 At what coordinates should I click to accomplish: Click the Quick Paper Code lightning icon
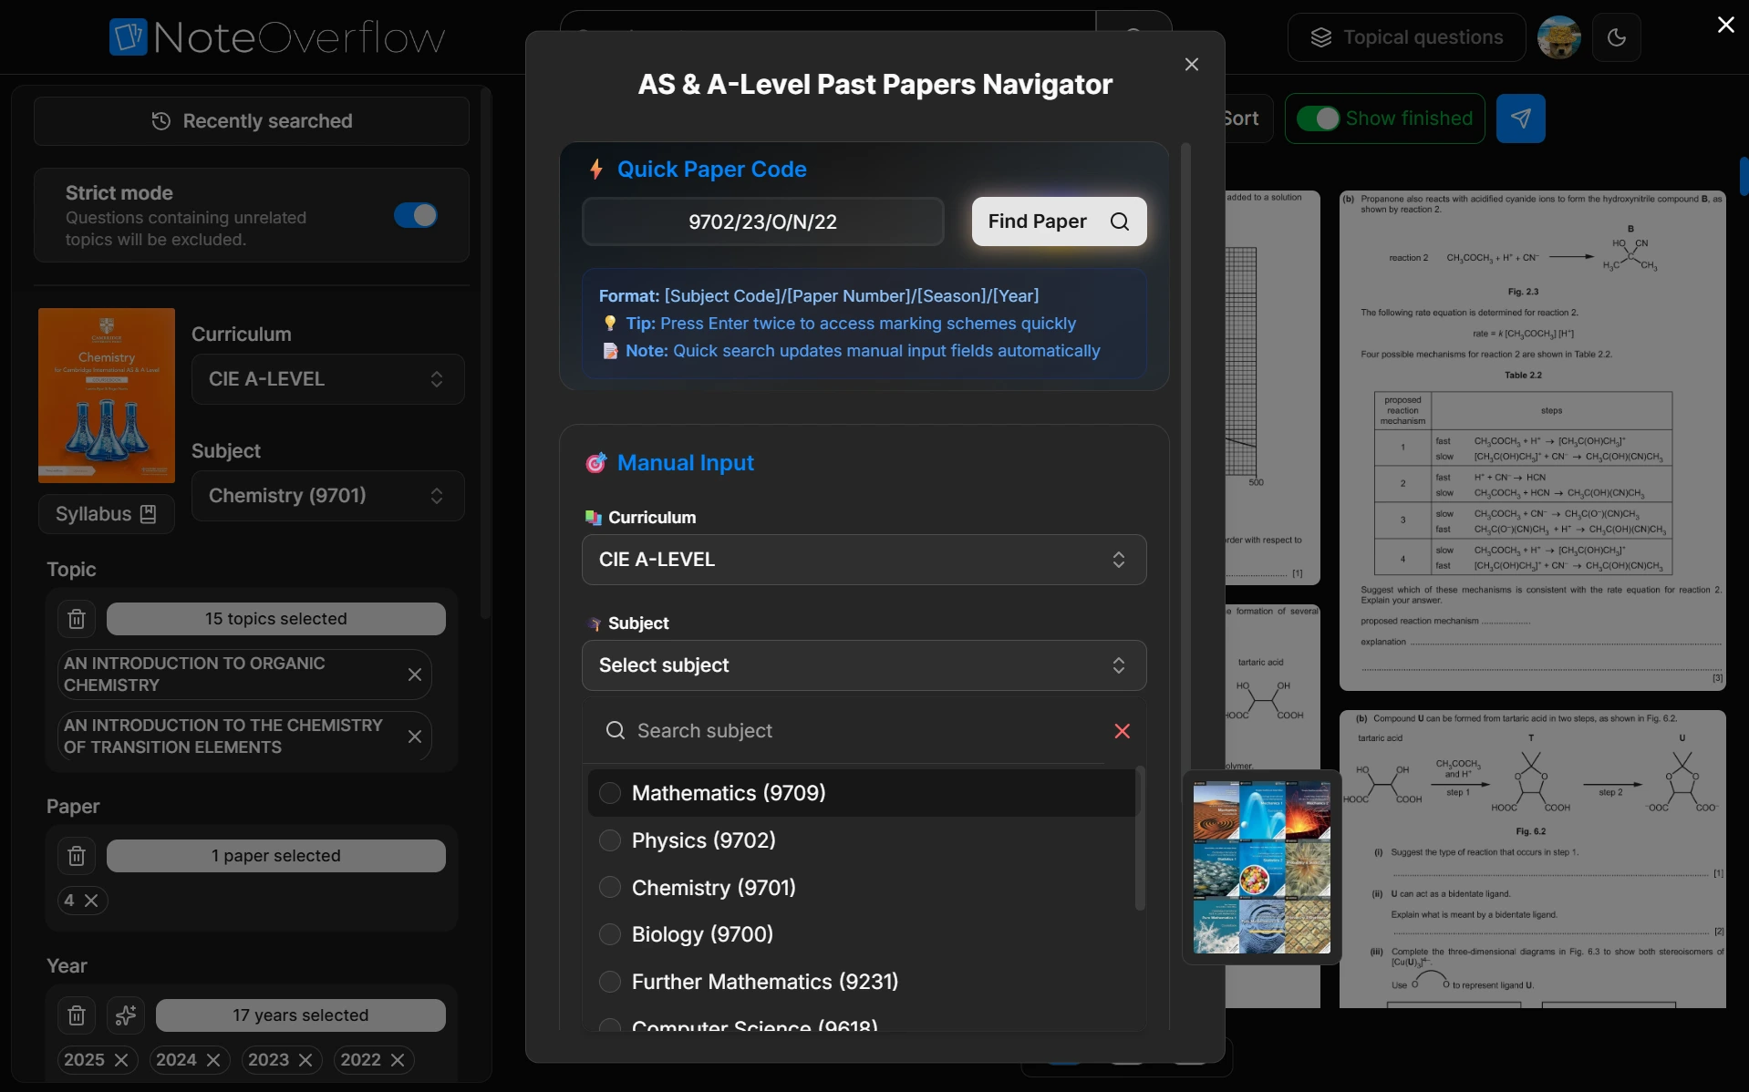click(596, 170)
